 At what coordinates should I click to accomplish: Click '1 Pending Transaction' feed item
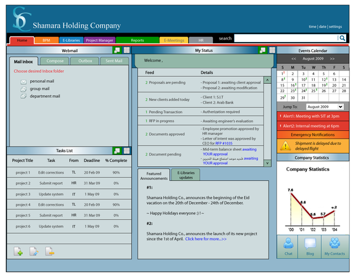click(x=164, y=112)
